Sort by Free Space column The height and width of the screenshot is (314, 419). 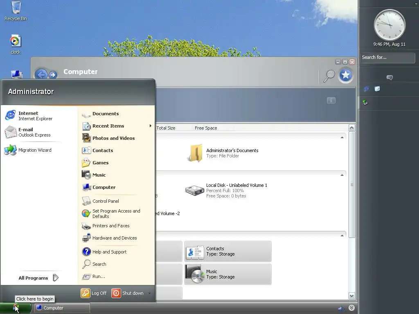[x=206, y=128]
